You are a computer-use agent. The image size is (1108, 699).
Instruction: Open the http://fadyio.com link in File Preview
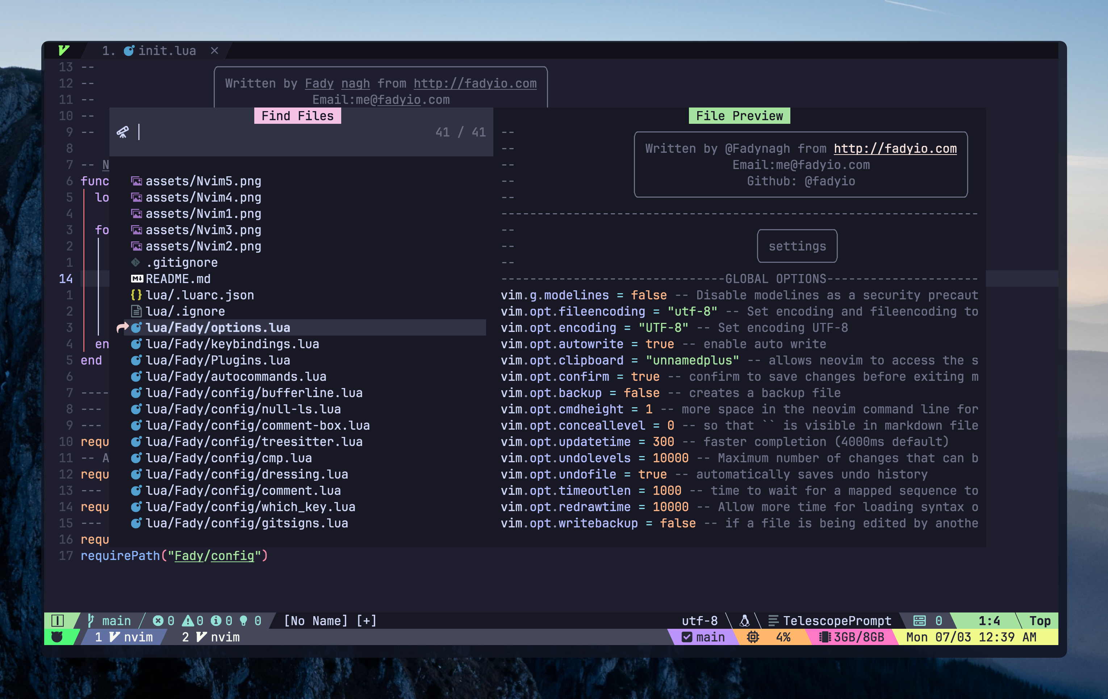click(x=895, y=148)
